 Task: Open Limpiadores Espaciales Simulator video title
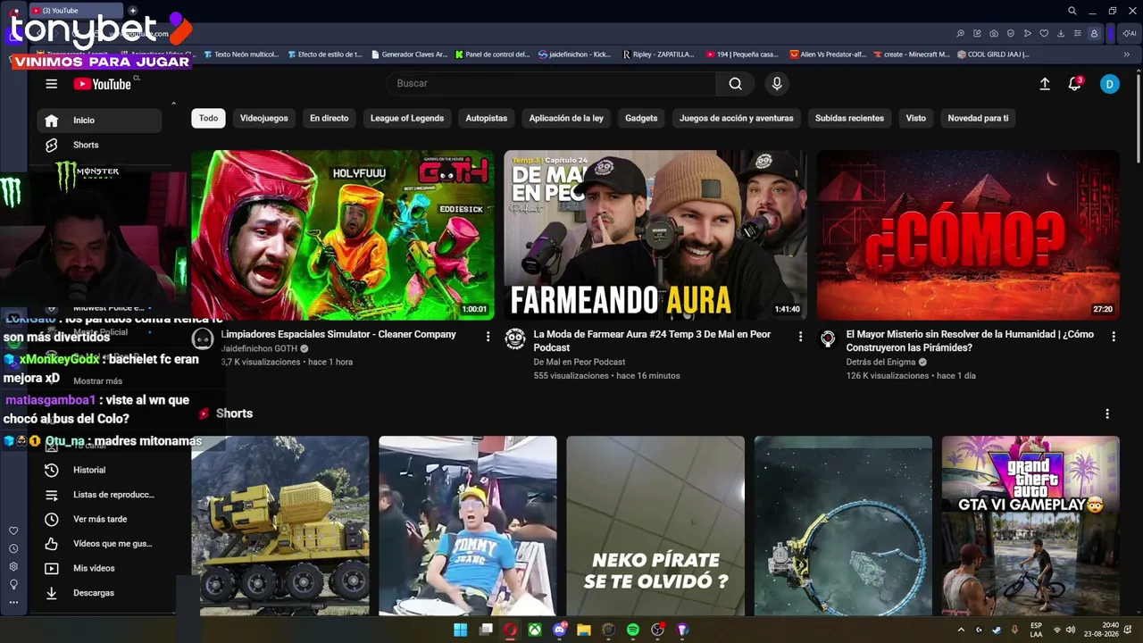[338, 334]
